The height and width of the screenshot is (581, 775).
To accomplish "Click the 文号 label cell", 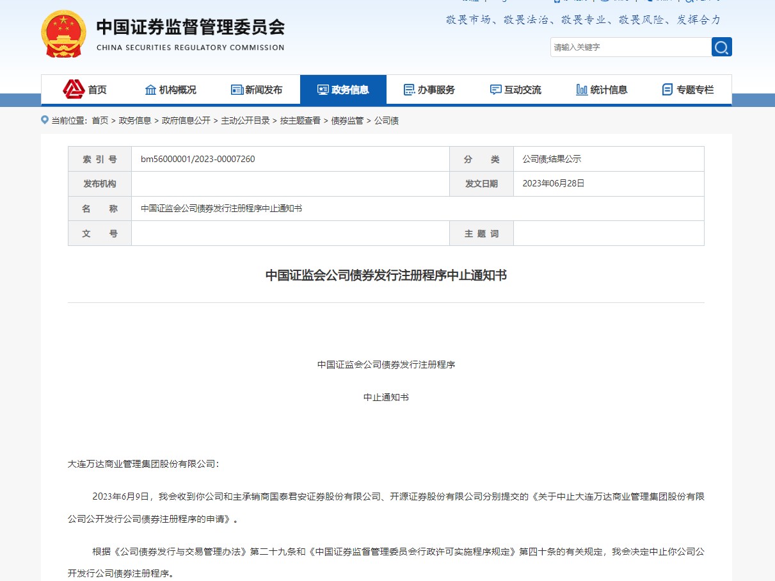I will coord(100,233).
